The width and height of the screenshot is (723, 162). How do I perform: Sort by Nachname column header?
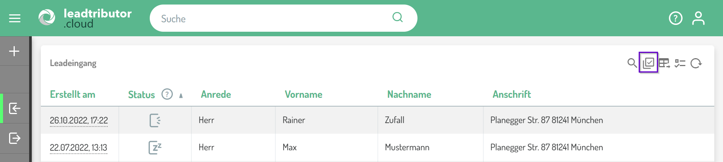(409, 94)
